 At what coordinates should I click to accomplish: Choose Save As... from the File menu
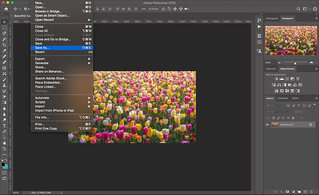tap(42, 48)
